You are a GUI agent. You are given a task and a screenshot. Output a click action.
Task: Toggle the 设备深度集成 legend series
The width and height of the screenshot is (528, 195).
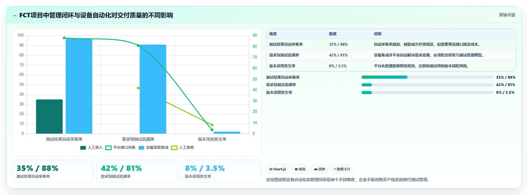coord(154,147)
